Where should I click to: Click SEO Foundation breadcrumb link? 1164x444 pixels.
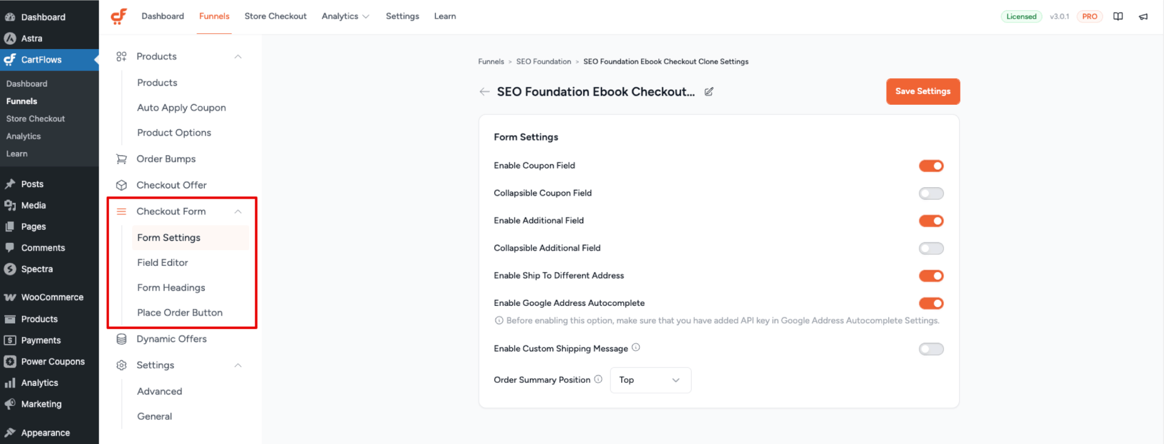tap(544, 62)
